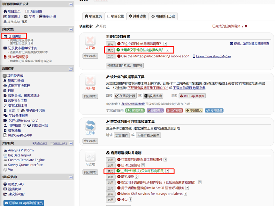Open the 项目主页 tab
Screen dimensions: 275x206
(x=93, y=16)
